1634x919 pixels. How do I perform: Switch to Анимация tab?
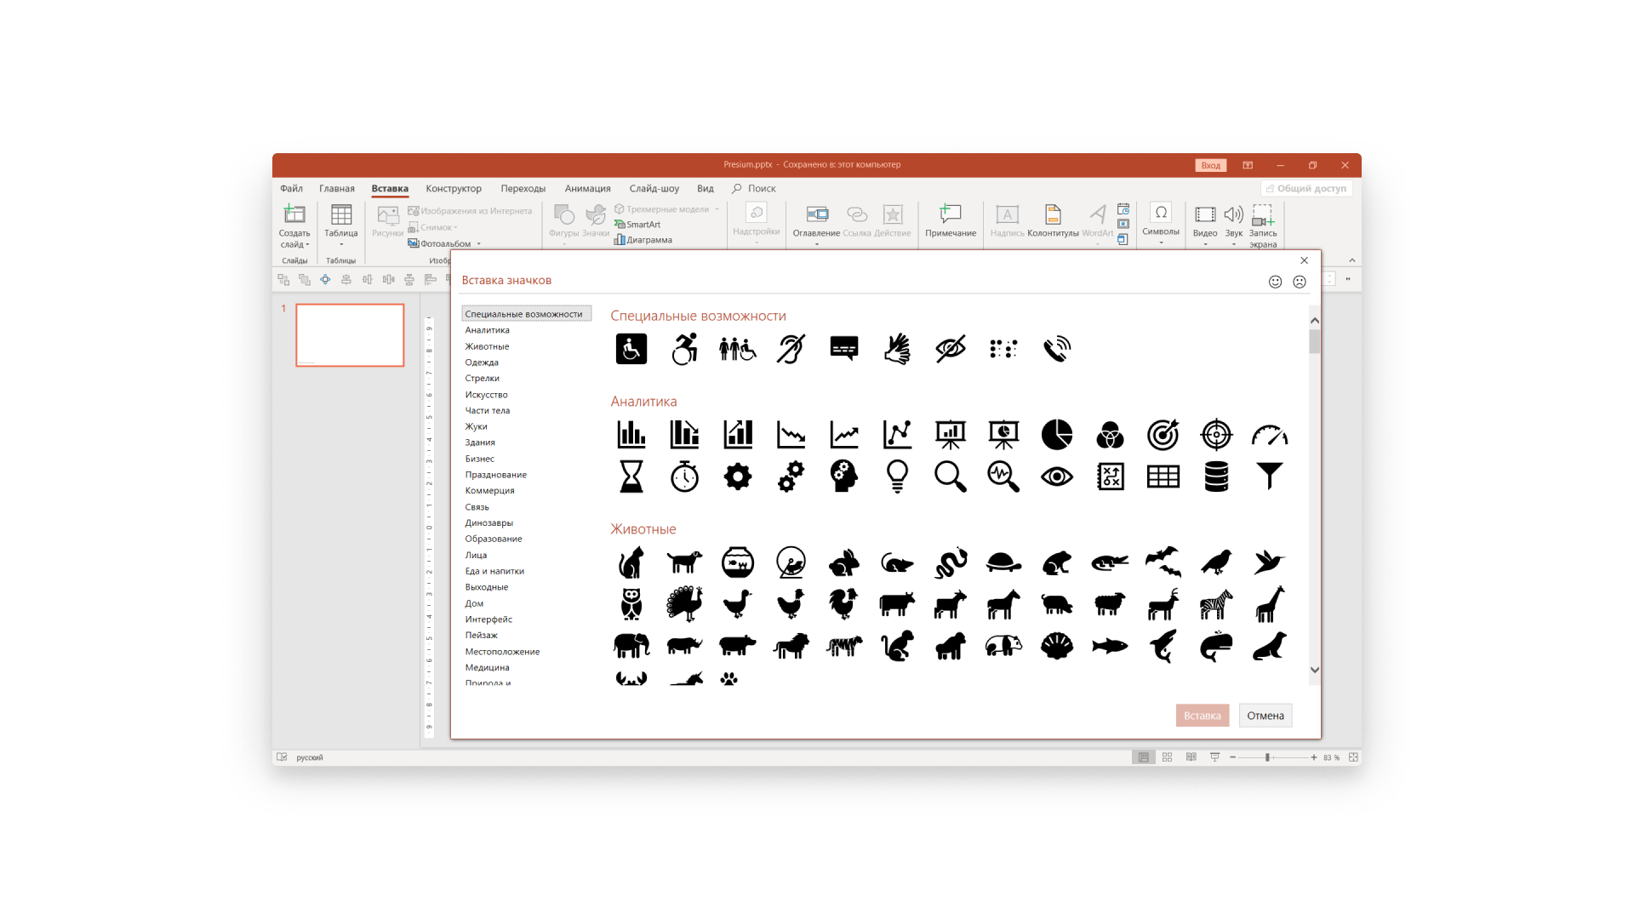coord(587,189)
